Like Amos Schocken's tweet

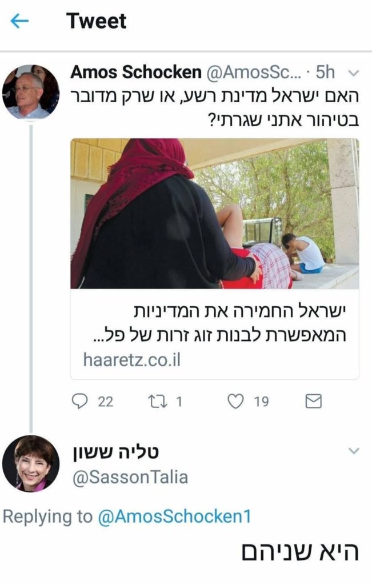[235, 402]
